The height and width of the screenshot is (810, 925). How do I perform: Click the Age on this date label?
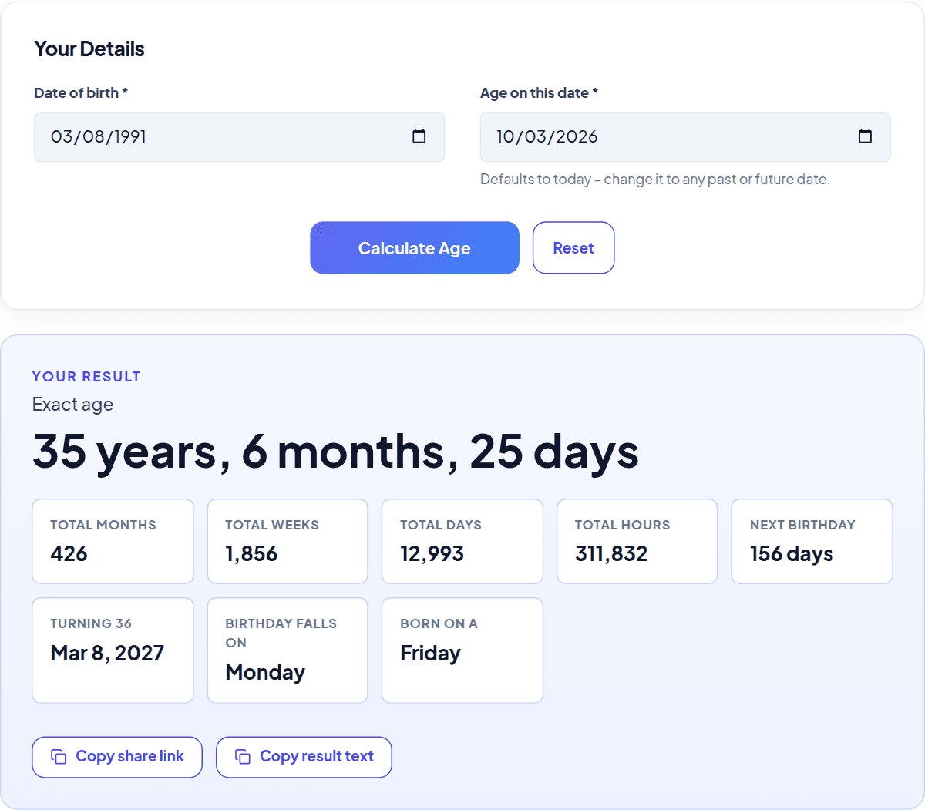(x=539, y=93)
